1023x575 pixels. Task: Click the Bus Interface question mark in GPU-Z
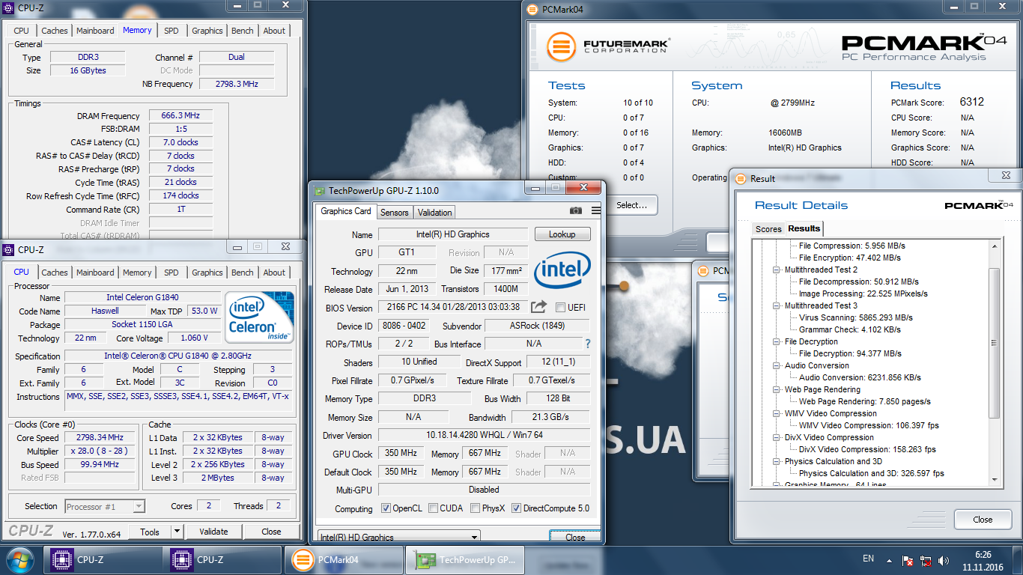click(588, 344)
